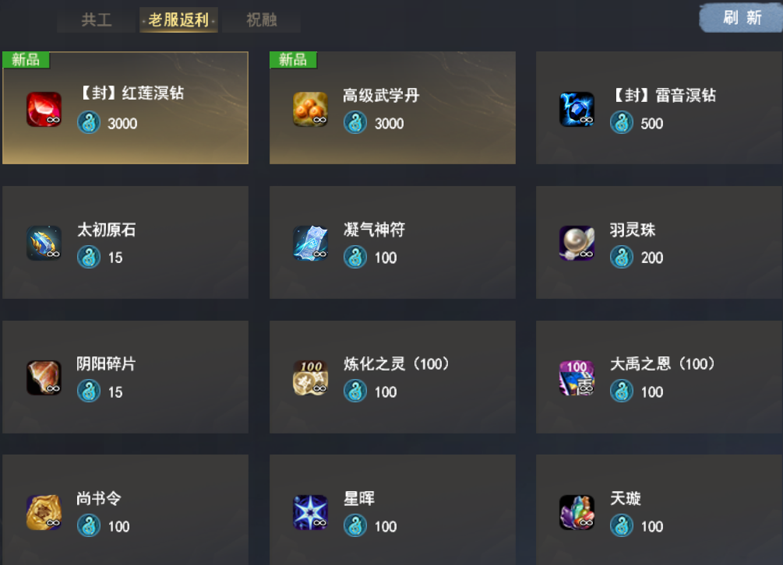The image size is (783, 565).
Task: Choose the 天璇 colorful crystals icon
Action: [x=577, y=512]
